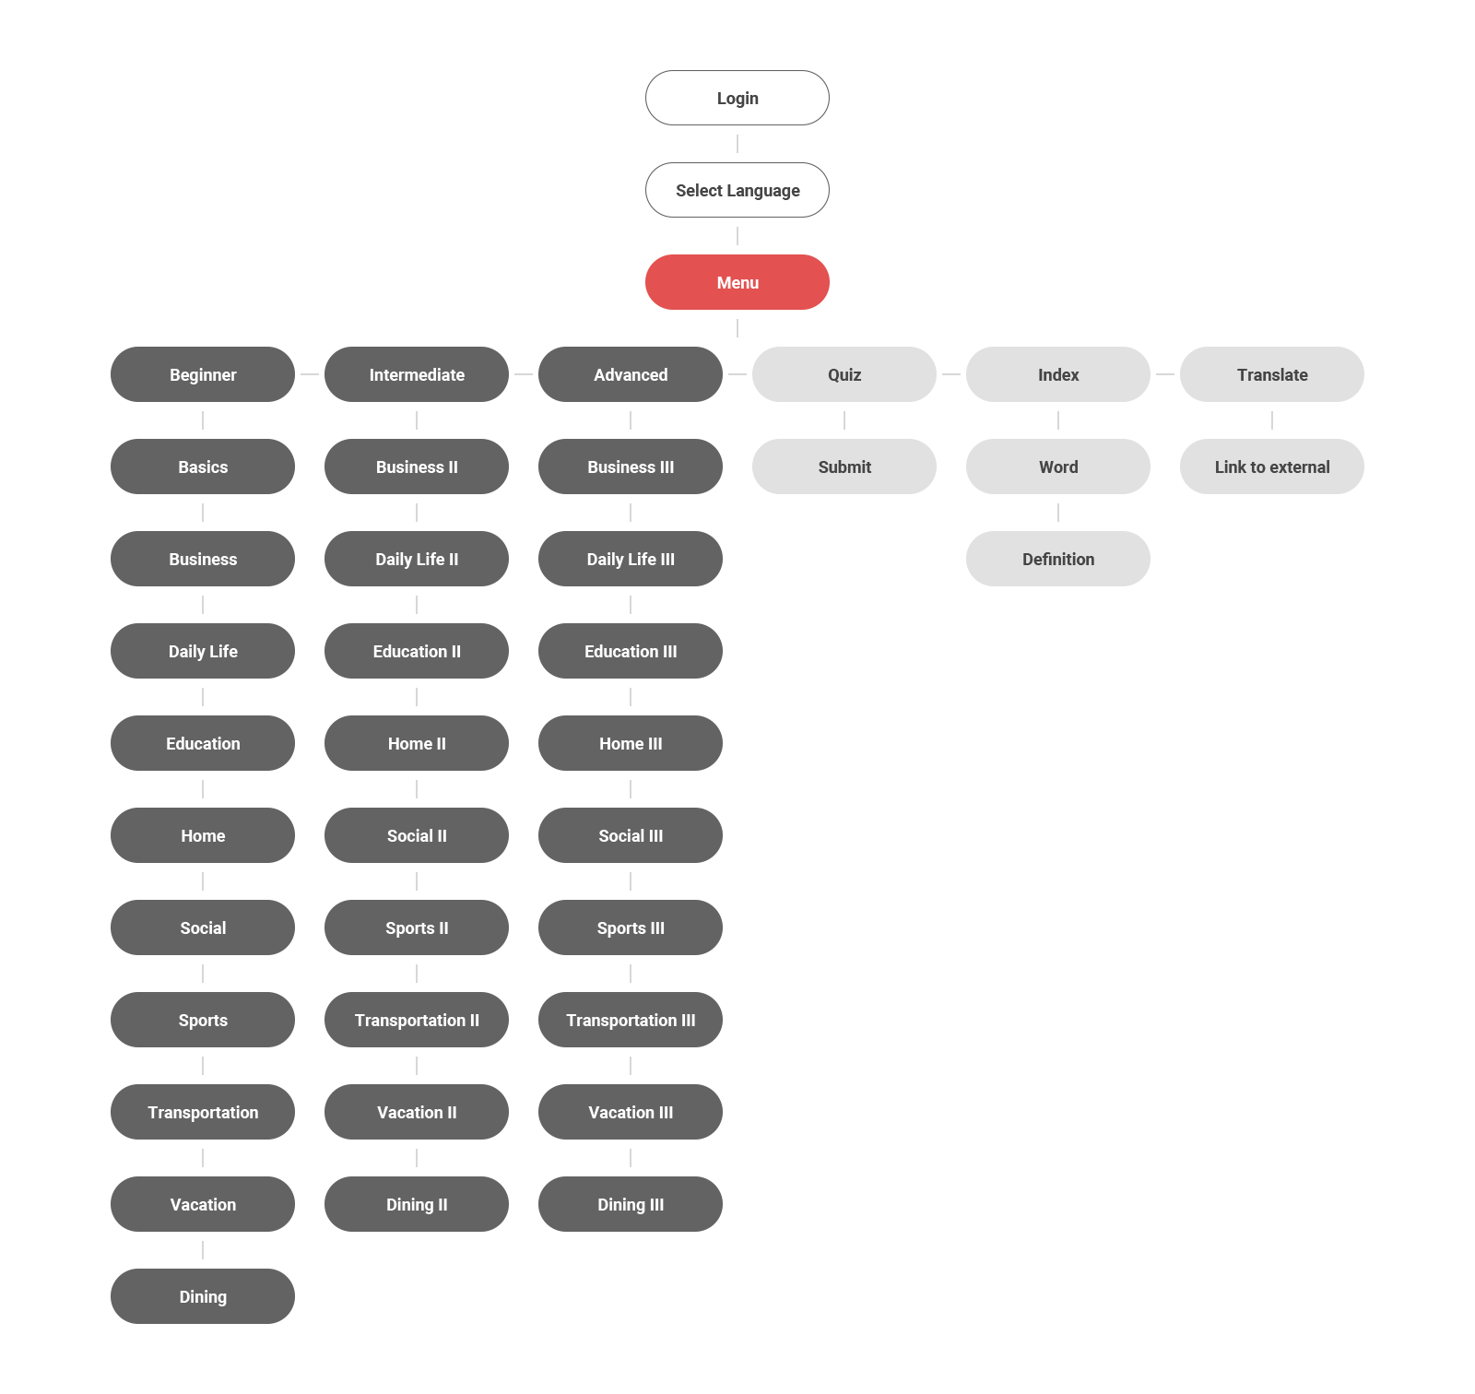This screenshot has height=1394, width=1475.
Task: Click the Submit node under Quiz
Action: [844, 467]
